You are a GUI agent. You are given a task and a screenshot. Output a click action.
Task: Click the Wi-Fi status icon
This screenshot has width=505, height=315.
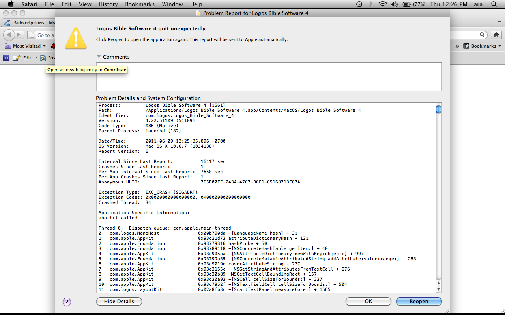pos(382,4)
